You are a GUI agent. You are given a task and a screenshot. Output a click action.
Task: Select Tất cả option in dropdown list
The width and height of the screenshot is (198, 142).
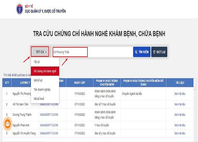[x=45, y=62]
